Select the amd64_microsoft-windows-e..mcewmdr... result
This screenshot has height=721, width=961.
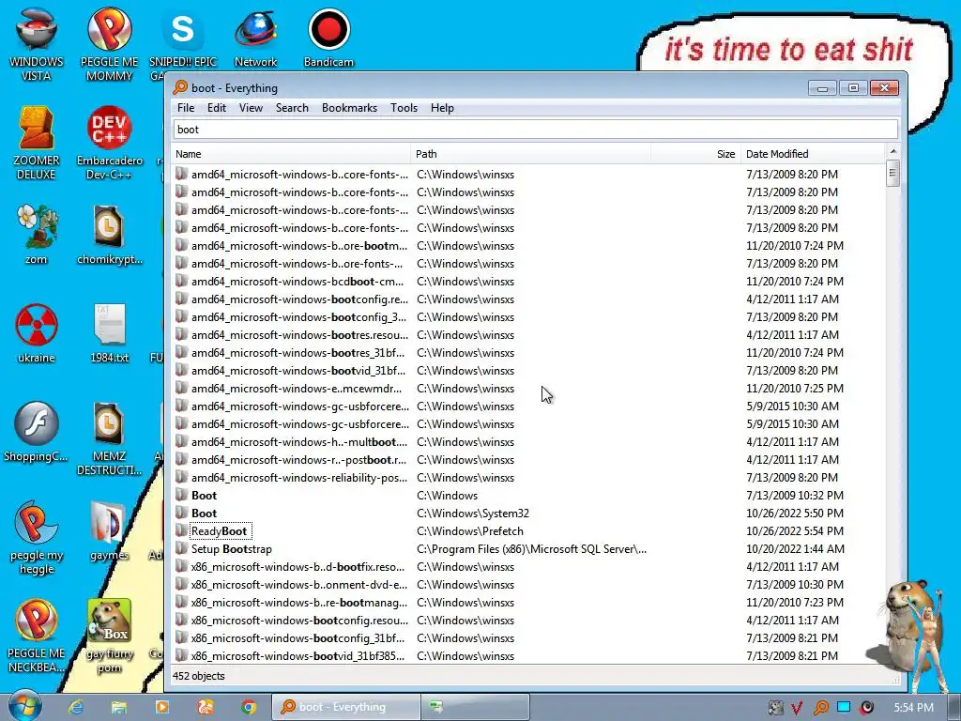[x=297, y=388]
